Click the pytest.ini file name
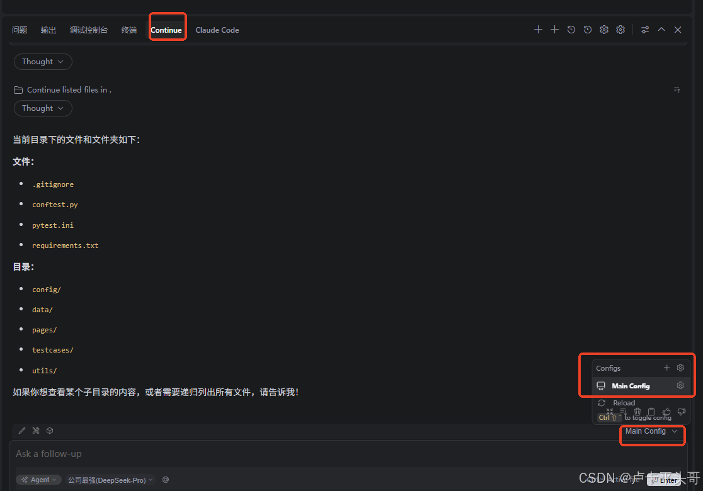Screen dimensions: 703x491 (53, 225)
